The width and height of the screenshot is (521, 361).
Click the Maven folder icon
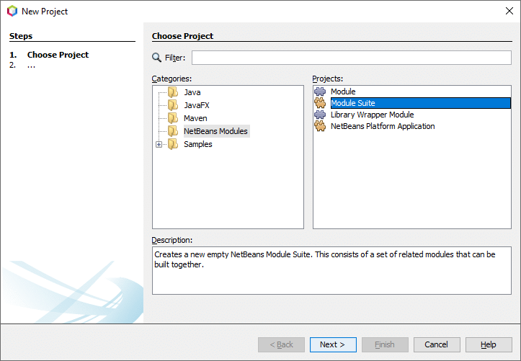pos(172,118)
